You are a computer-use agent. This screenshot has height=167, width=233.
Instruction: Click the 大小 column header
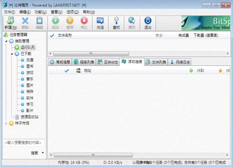pos(154,35)
